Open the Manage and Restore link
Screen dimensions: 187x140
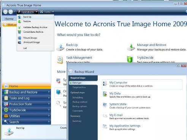tap(152, 45)
